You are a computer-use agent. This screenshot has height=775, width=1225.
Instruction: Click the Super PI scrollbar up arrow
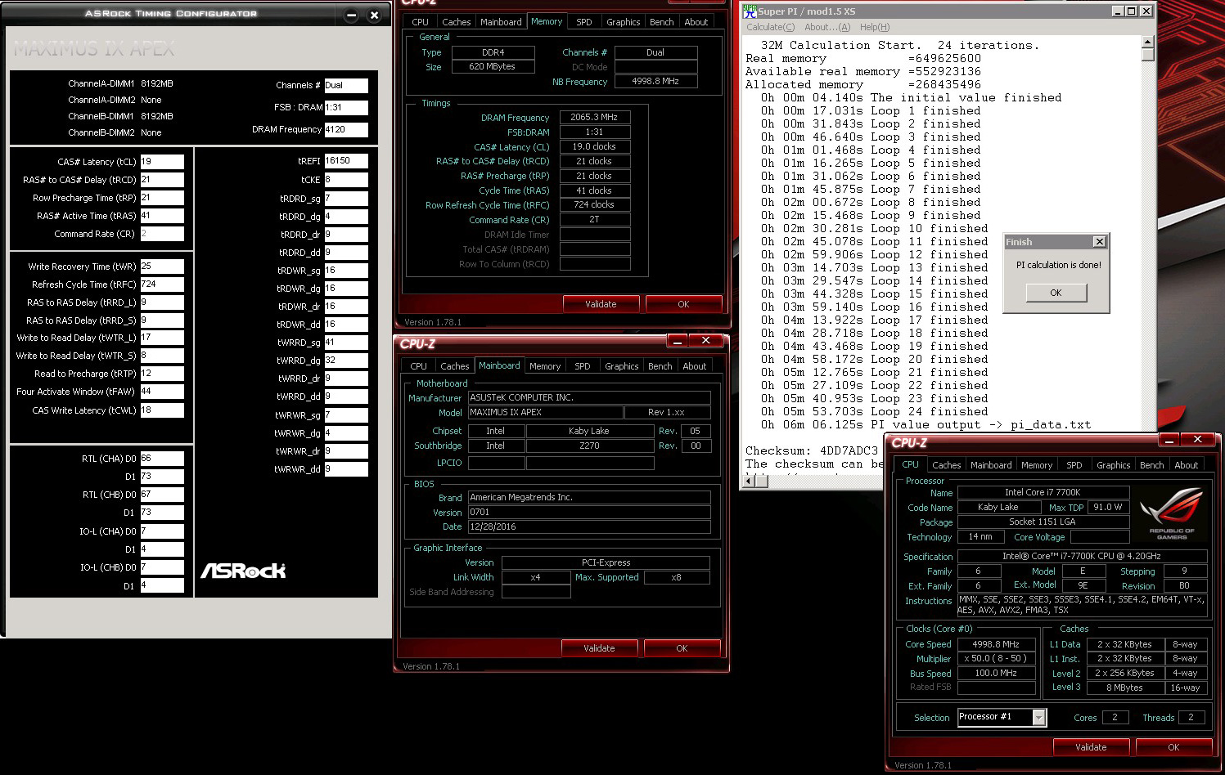coord(1147,42)
